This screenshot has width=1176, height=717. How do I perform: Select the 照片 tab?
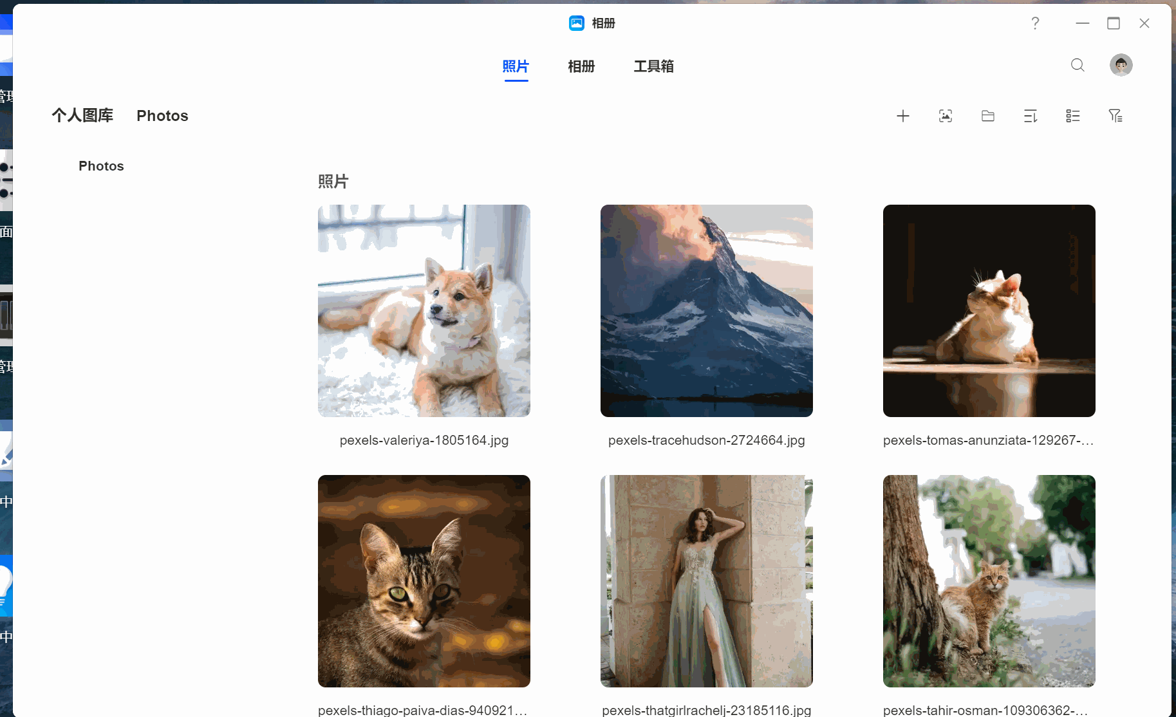click(x=516, y=66)
